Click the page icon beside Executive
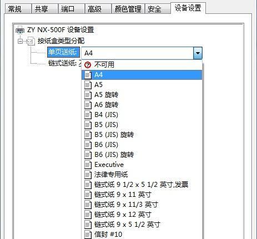The width and height of the screenshot is (257, 239). (88, 165)
